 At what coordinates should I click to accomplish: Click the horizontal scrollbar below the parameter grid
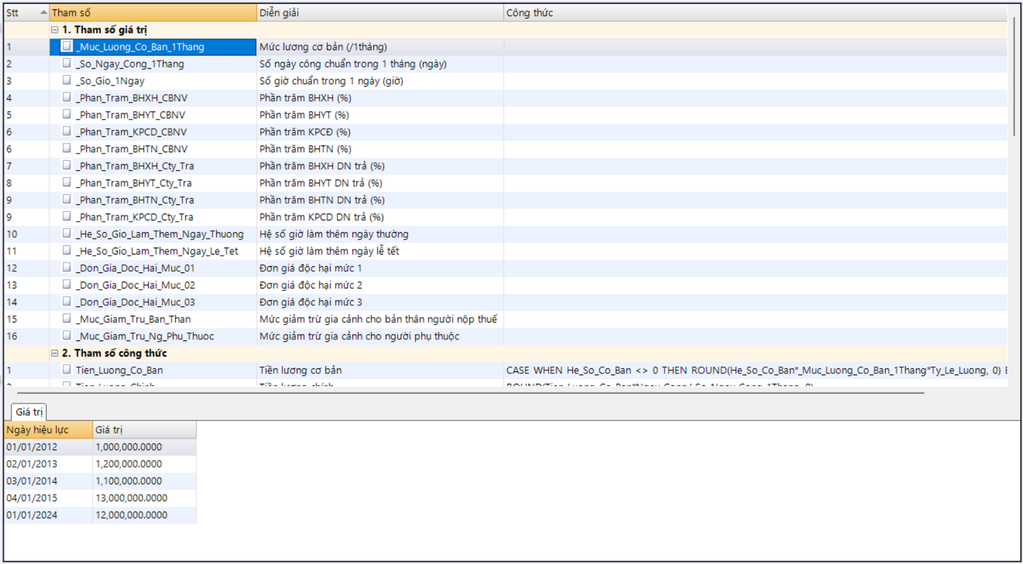470,392
